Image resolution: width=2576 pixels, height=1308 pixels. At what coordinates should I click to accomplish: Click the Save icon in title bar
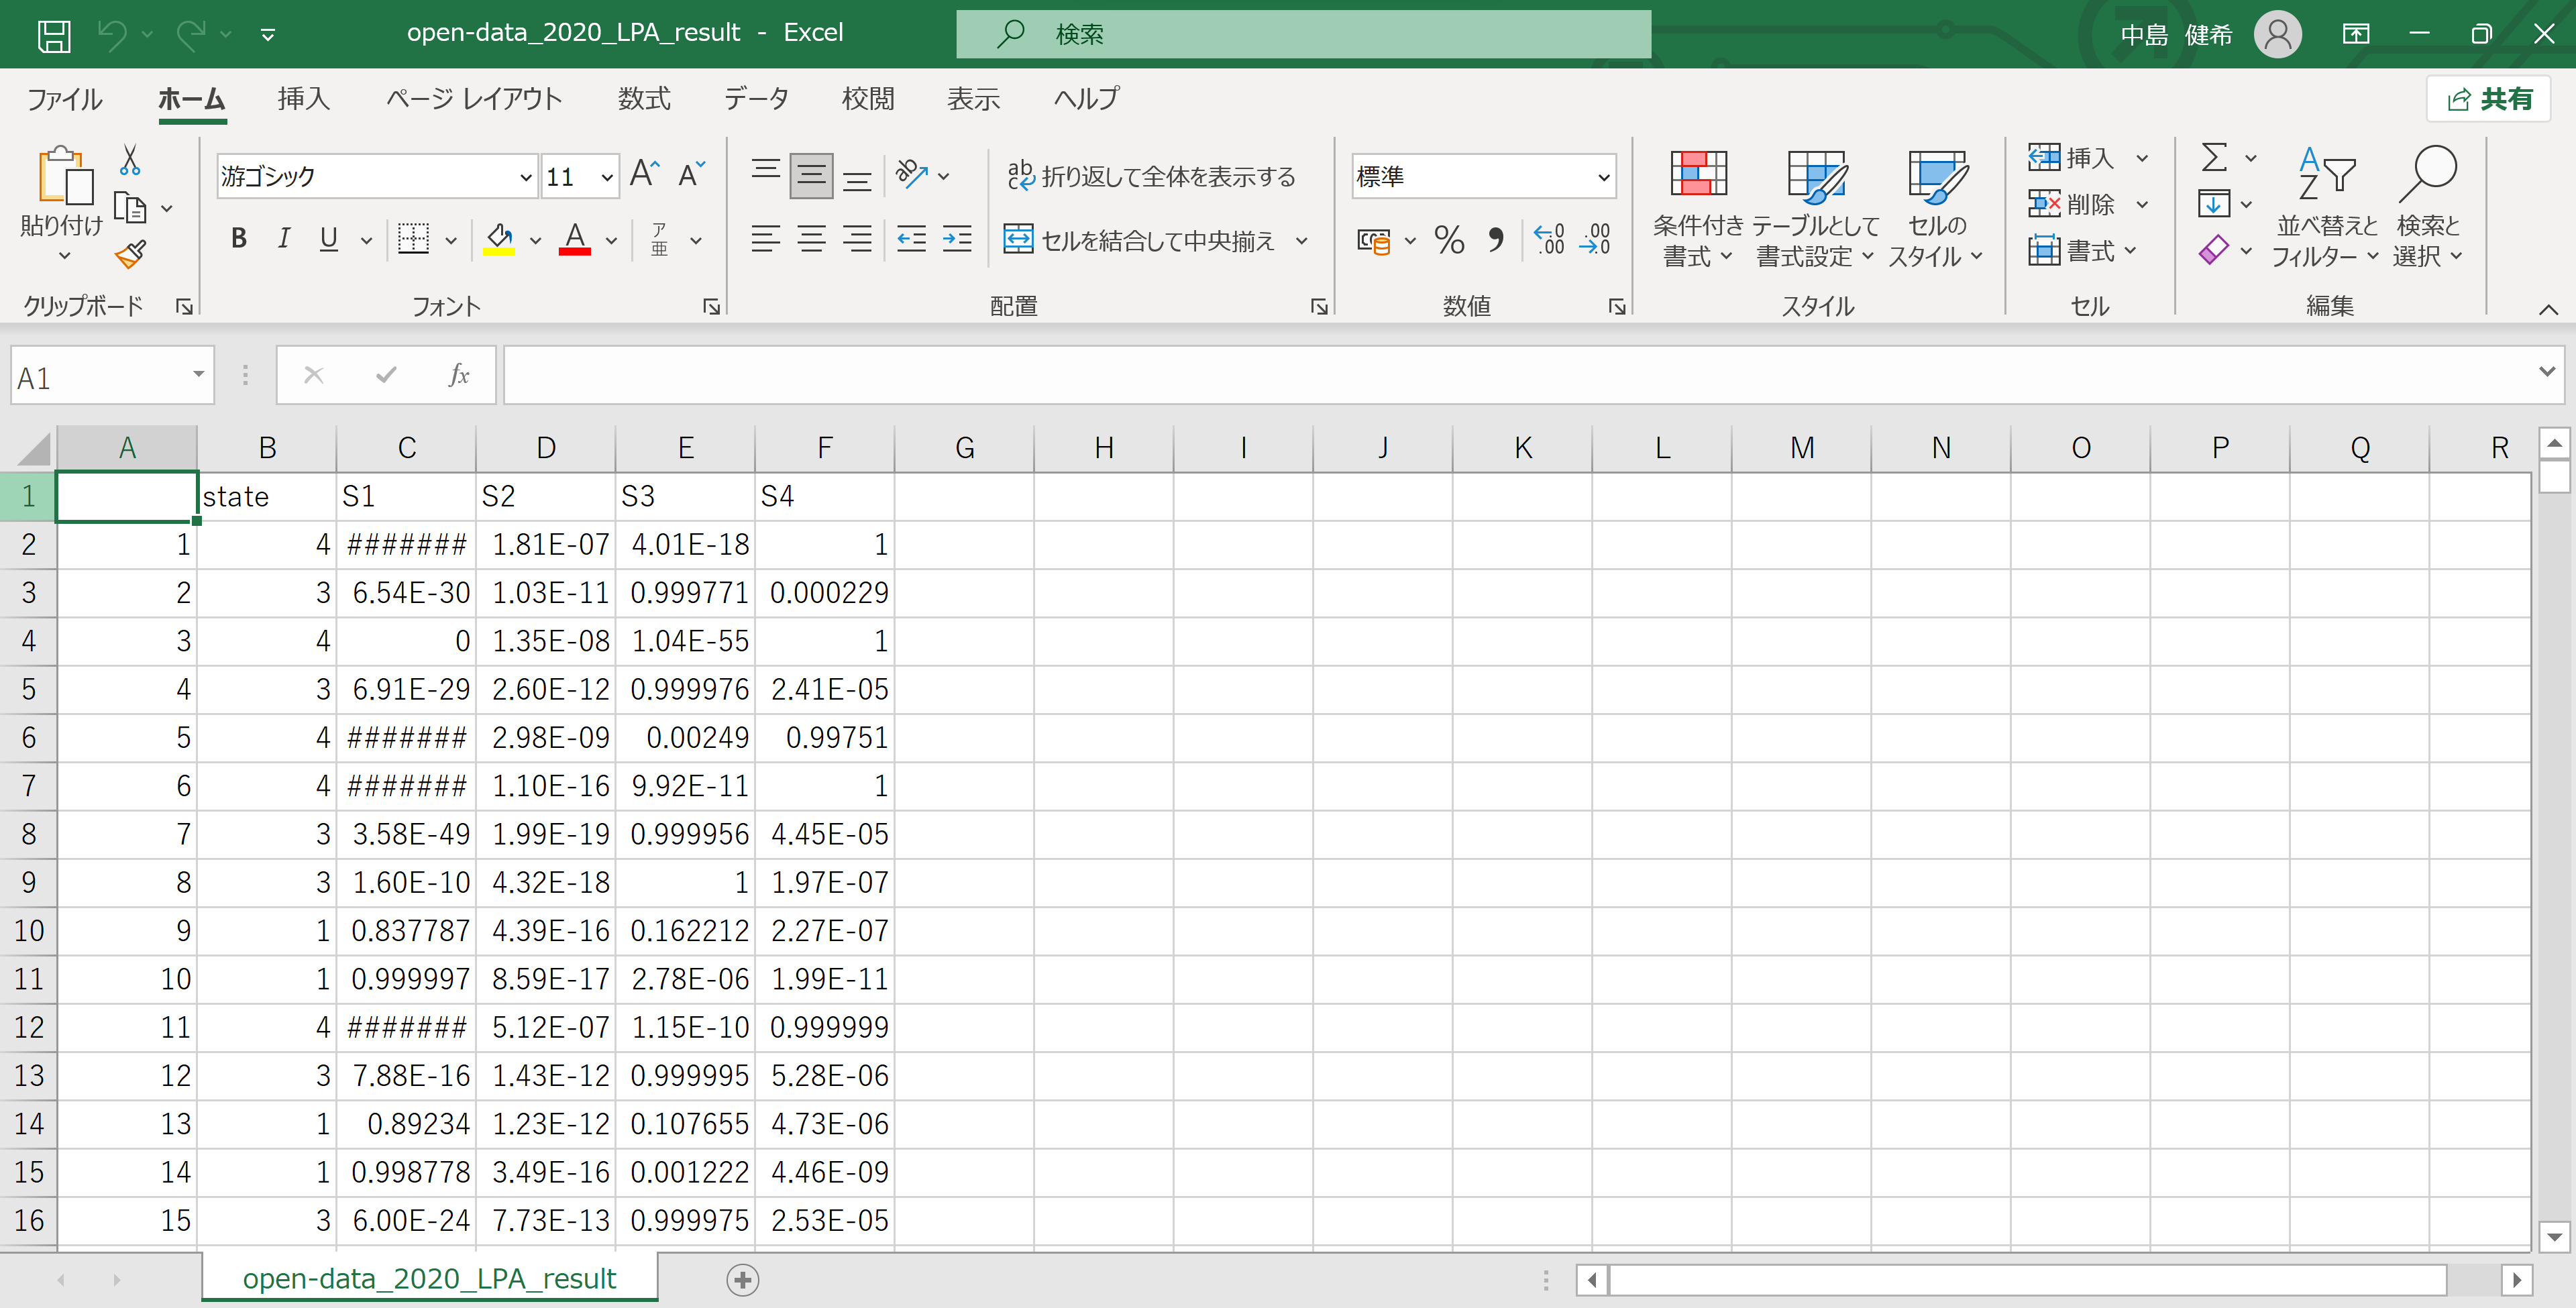(53, 35)
